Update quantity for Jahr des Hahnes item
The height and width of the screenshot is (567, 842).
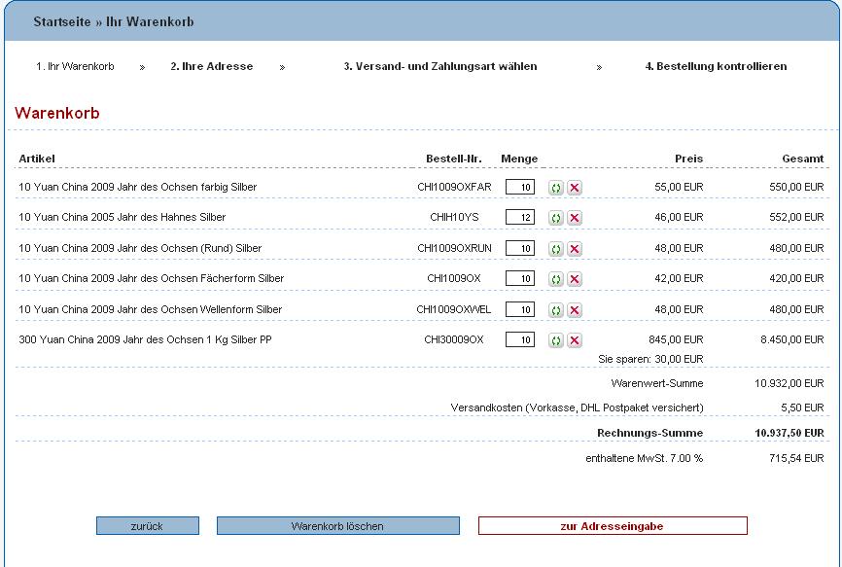(555, 218)
